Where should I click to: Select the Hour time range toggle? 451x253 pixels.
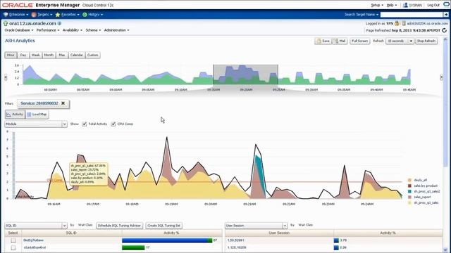click(x=11, y=55)
